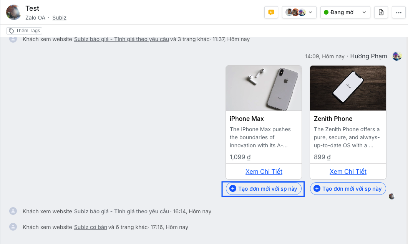Click visitor icon beside the 17:16 event

point(13,227)
